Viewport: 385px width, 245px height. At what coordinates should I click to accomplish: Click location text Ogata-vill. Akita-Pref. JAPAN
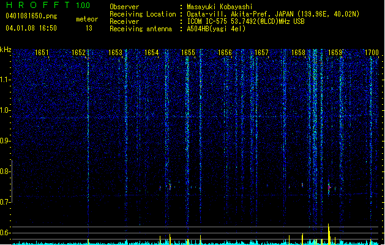click(x=240, y=14)
